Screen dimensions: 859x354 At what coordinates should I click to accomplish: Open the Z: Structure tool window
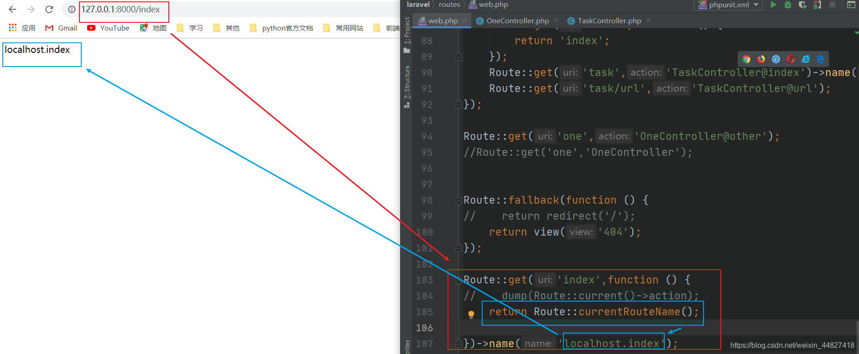(x=407, y=87)
